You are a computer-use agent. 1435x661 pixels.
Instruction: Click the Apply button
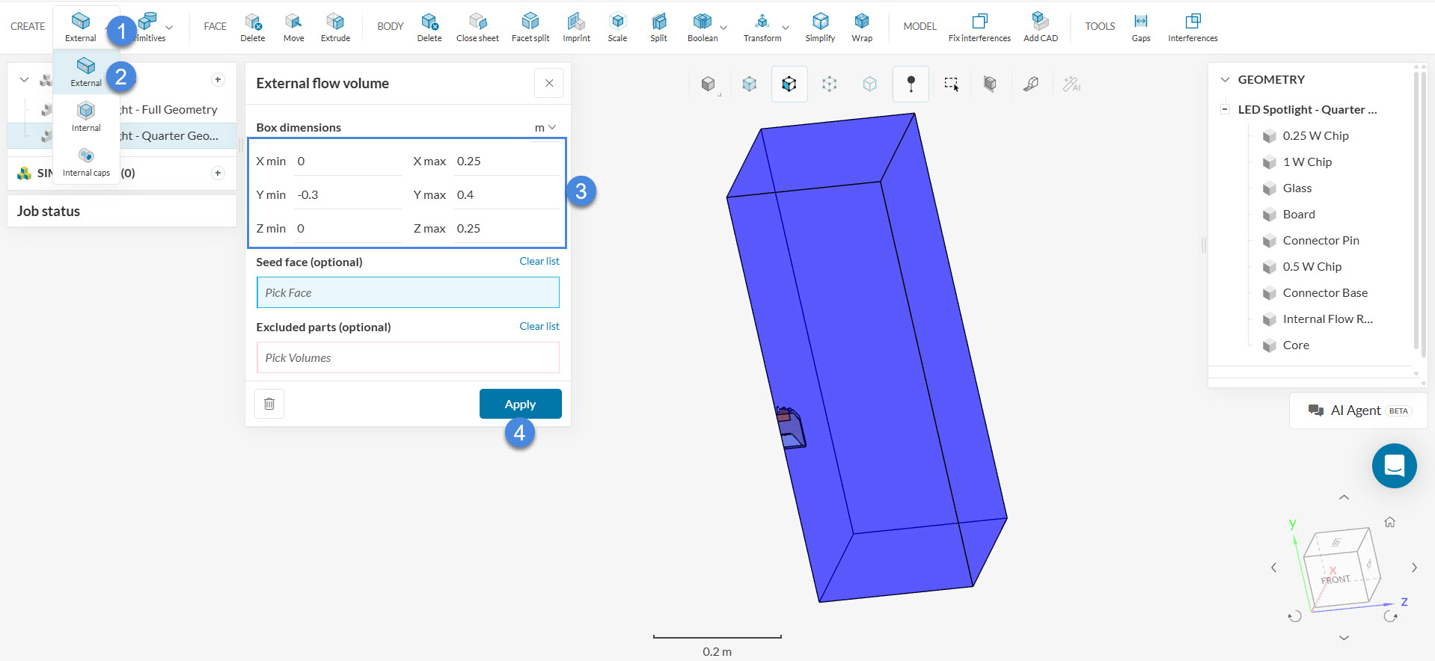tap(520, 404)
